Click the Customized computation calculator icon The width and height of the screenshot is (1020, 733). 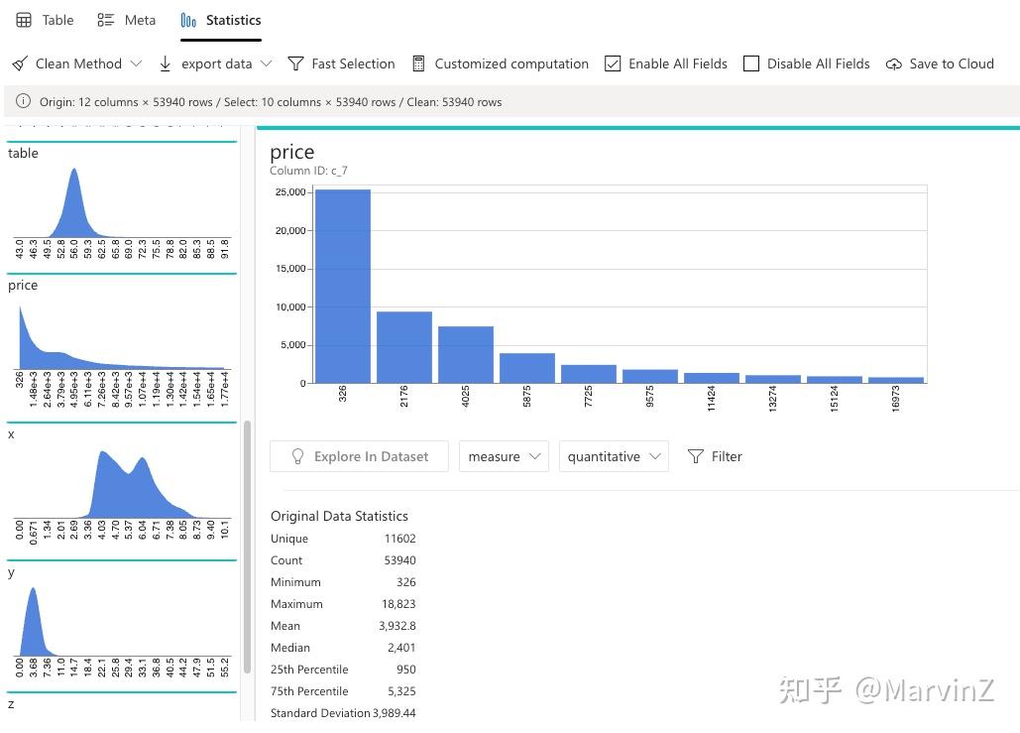(x=418, y=63)
